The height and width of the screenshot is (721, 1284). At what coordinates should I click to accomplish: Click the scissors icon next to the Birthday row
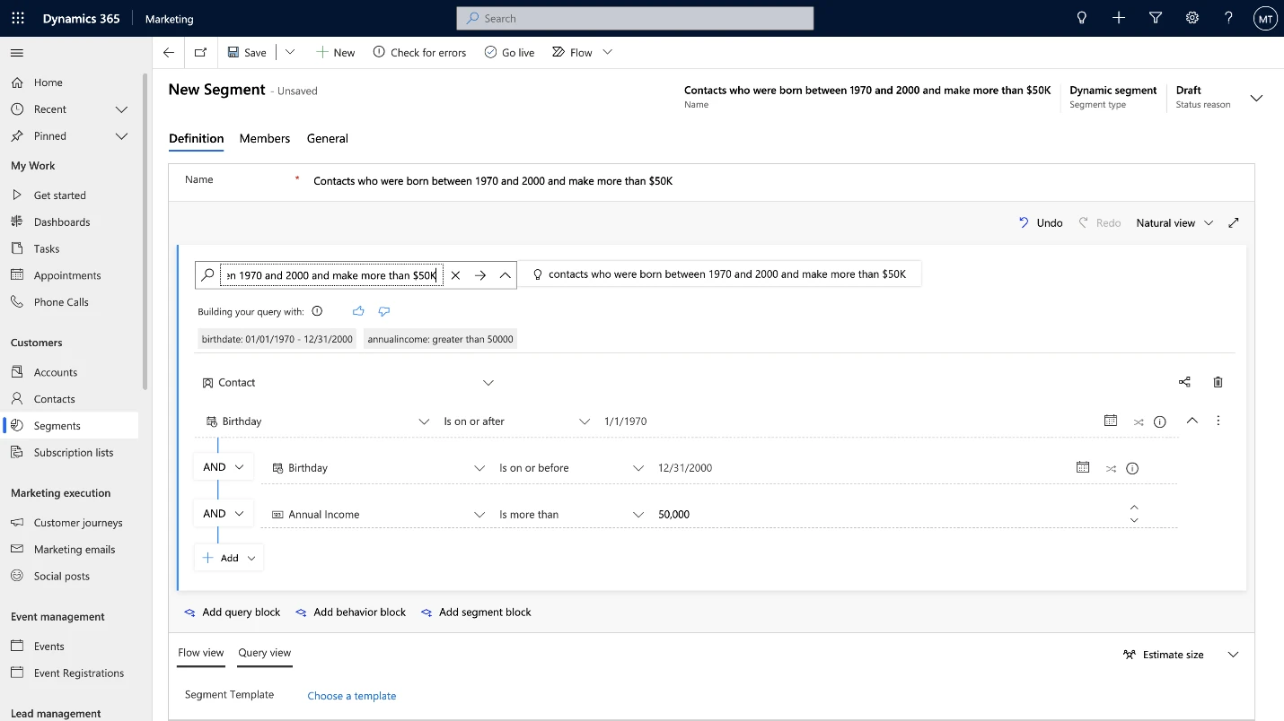pos(1139,420)
